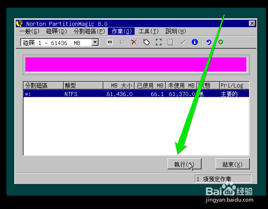Screen dimensions: 268x209
Task: Click the PartitionMagic title bar logo icon
Action: click(19, 23)
